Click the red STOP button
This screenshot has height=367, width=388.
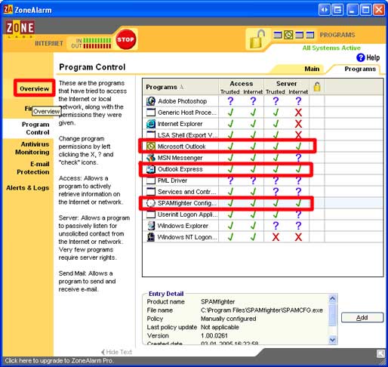click(x=125, y=39)
